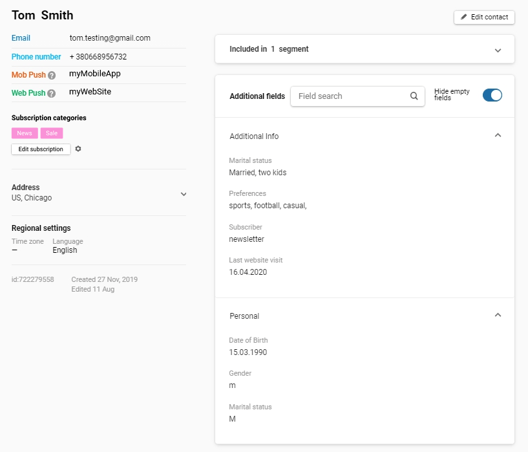Collapse the Personal section
528x452 pixels.
point(498,316)
